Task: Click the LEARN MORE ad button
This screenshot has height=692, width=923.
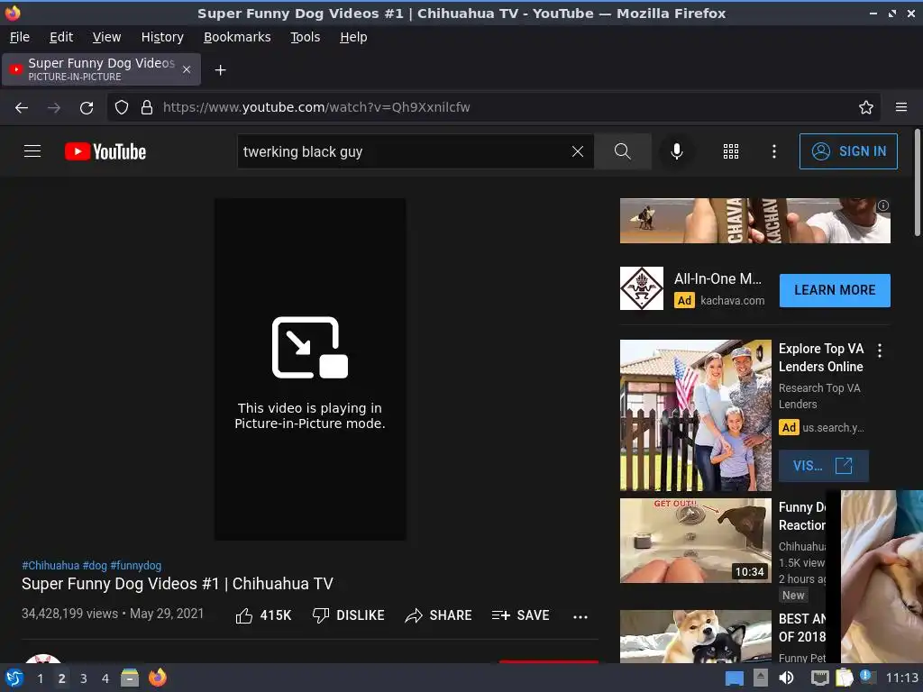Action: point(835,290)
